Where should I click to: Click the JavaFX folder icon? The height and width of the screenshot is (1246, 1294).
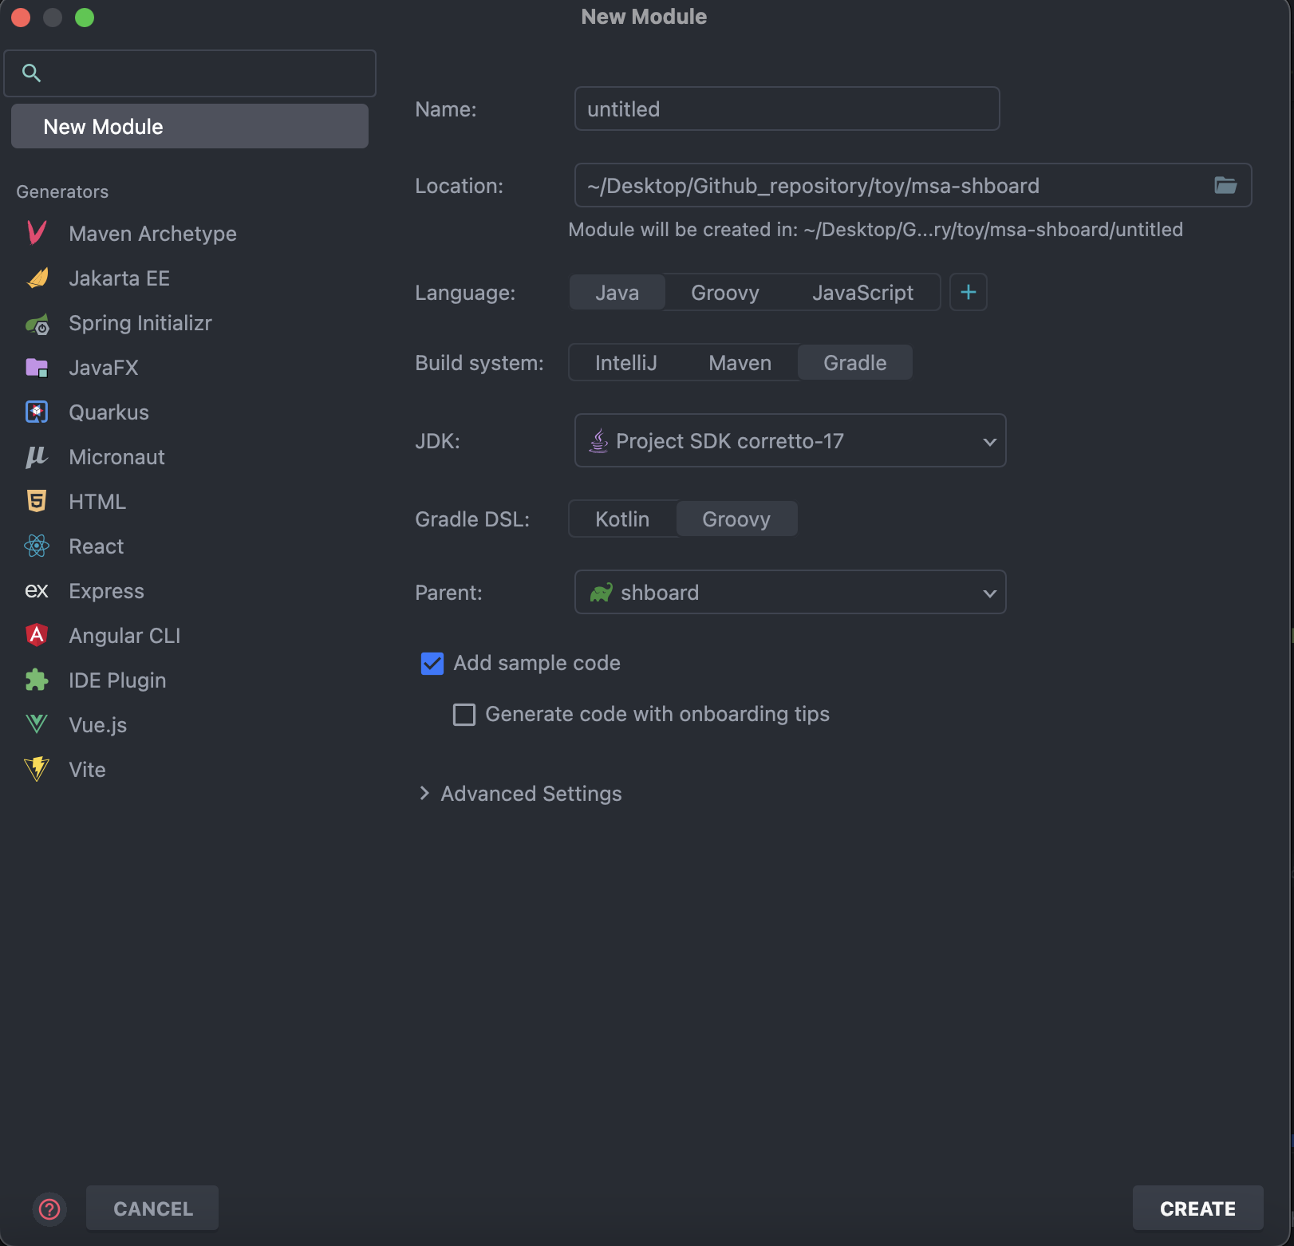click(37, 368)
